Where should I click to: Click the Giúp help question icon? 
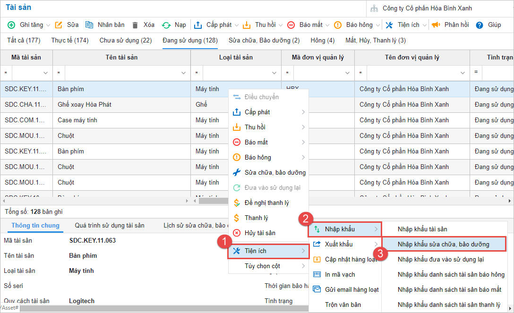click(x=479, y=25)
